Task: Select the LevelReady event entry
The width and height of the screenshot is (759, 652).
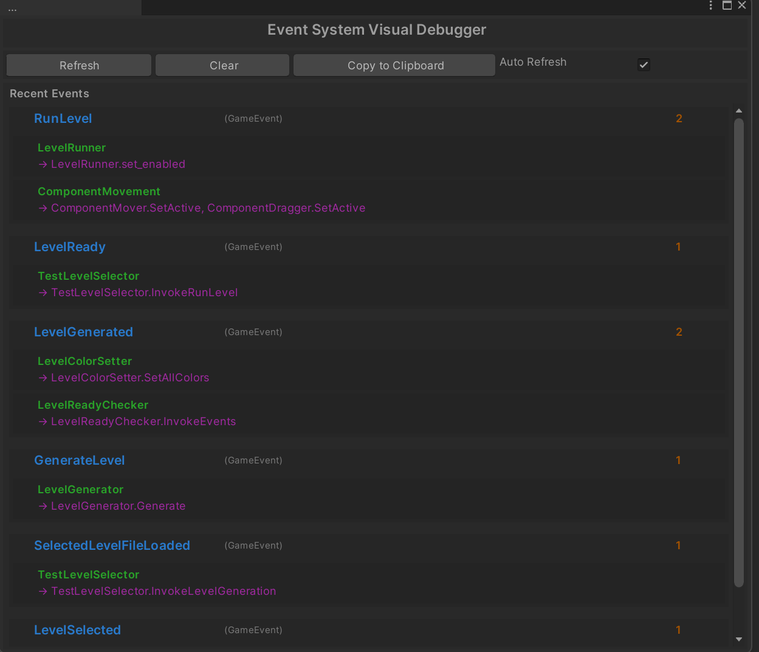Action: [69, 247]
